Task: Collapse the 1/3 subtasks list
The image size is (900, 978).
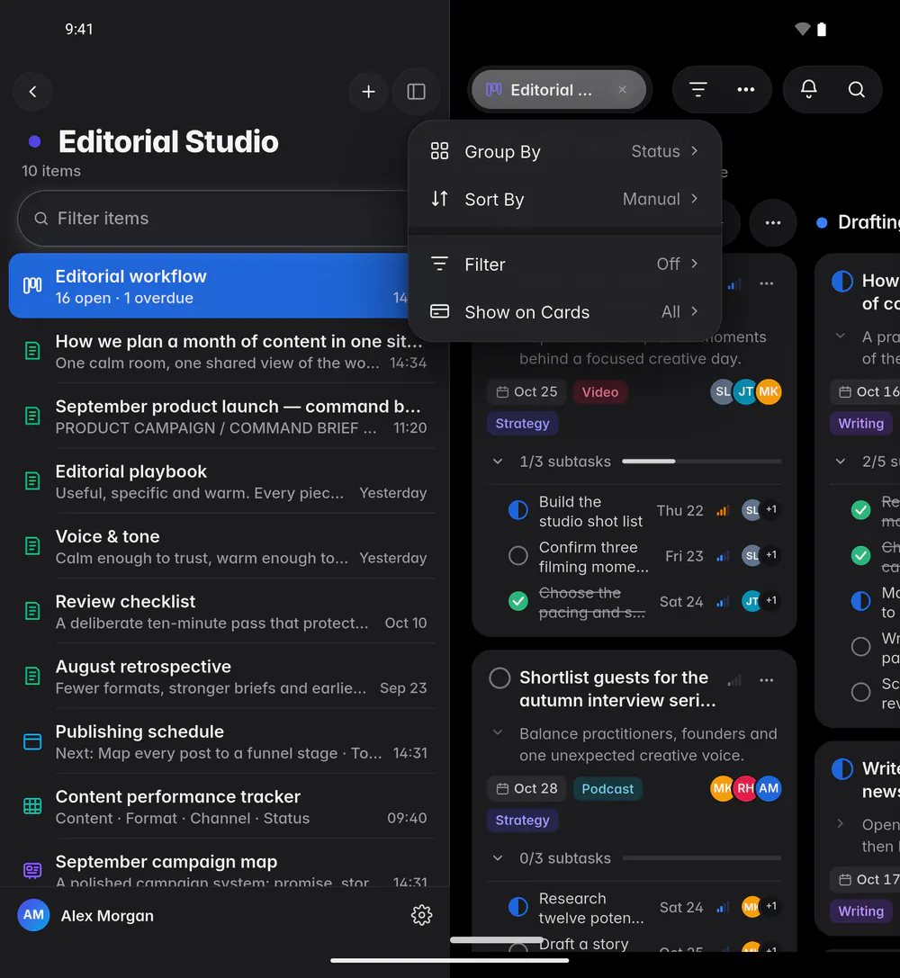Action: tap(498, 462)
